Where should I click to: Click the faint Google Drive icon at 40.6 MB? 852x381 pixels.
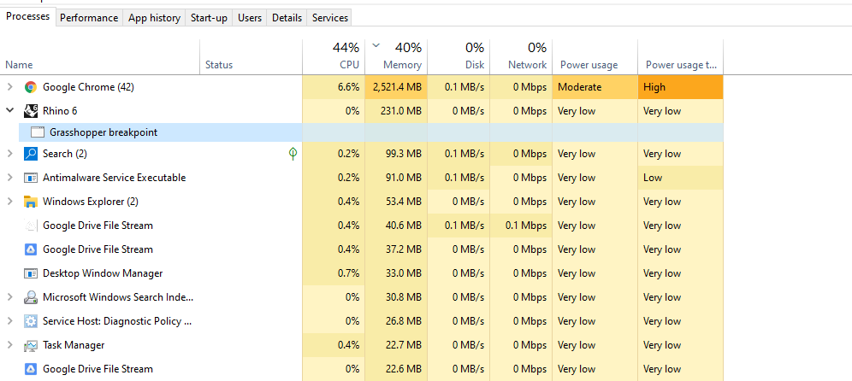pyautogui.click(x=31, y=226)
